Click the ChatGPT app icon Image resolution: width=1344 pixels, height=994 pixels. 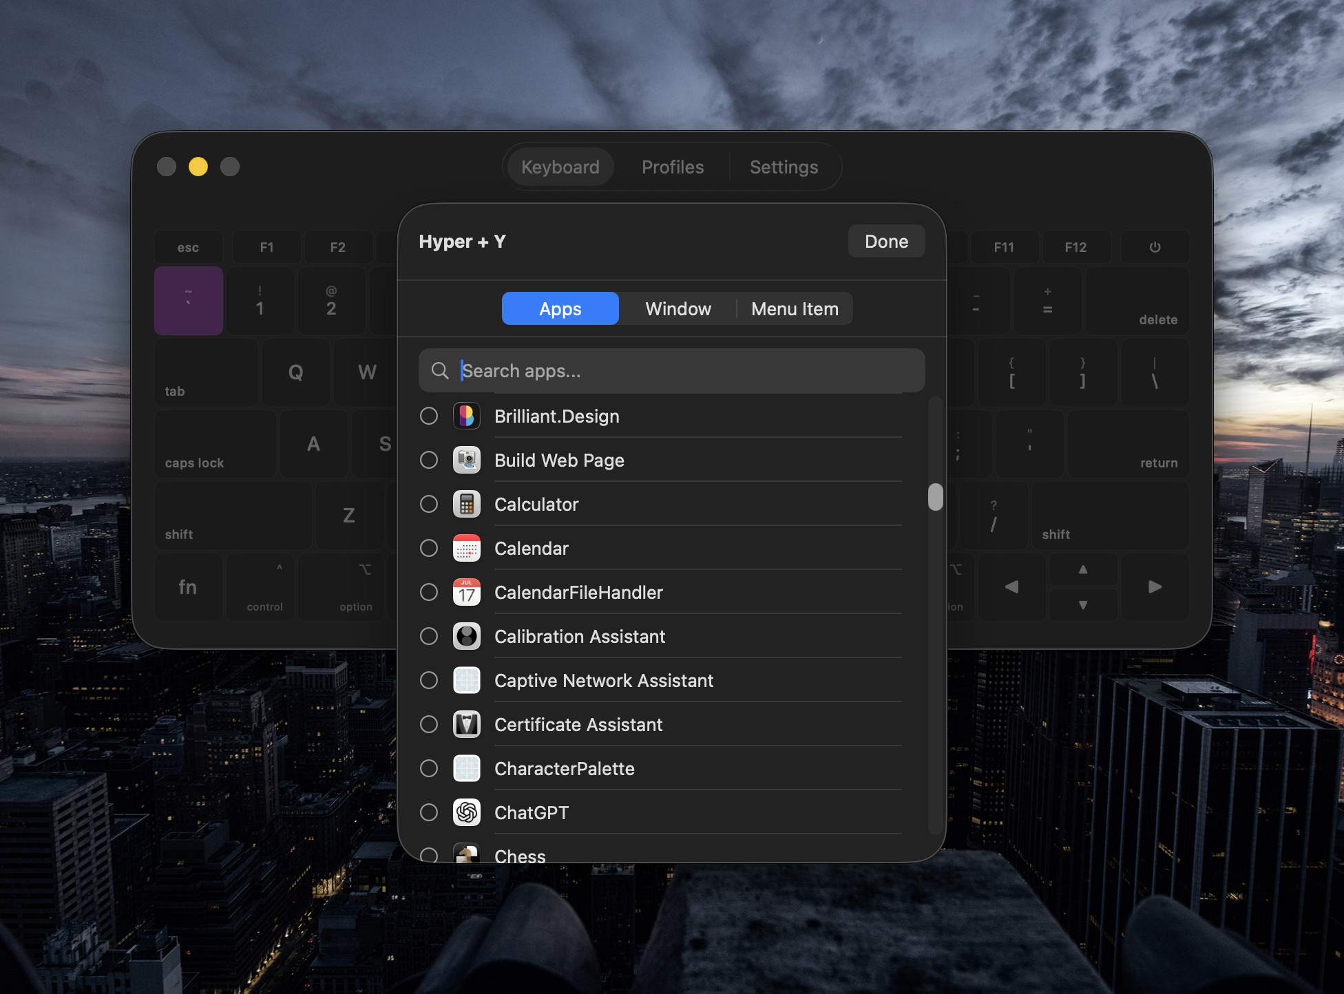pos(467,813)
